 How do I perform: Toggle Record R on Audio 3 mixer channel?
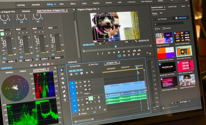[x=43, y=32]
